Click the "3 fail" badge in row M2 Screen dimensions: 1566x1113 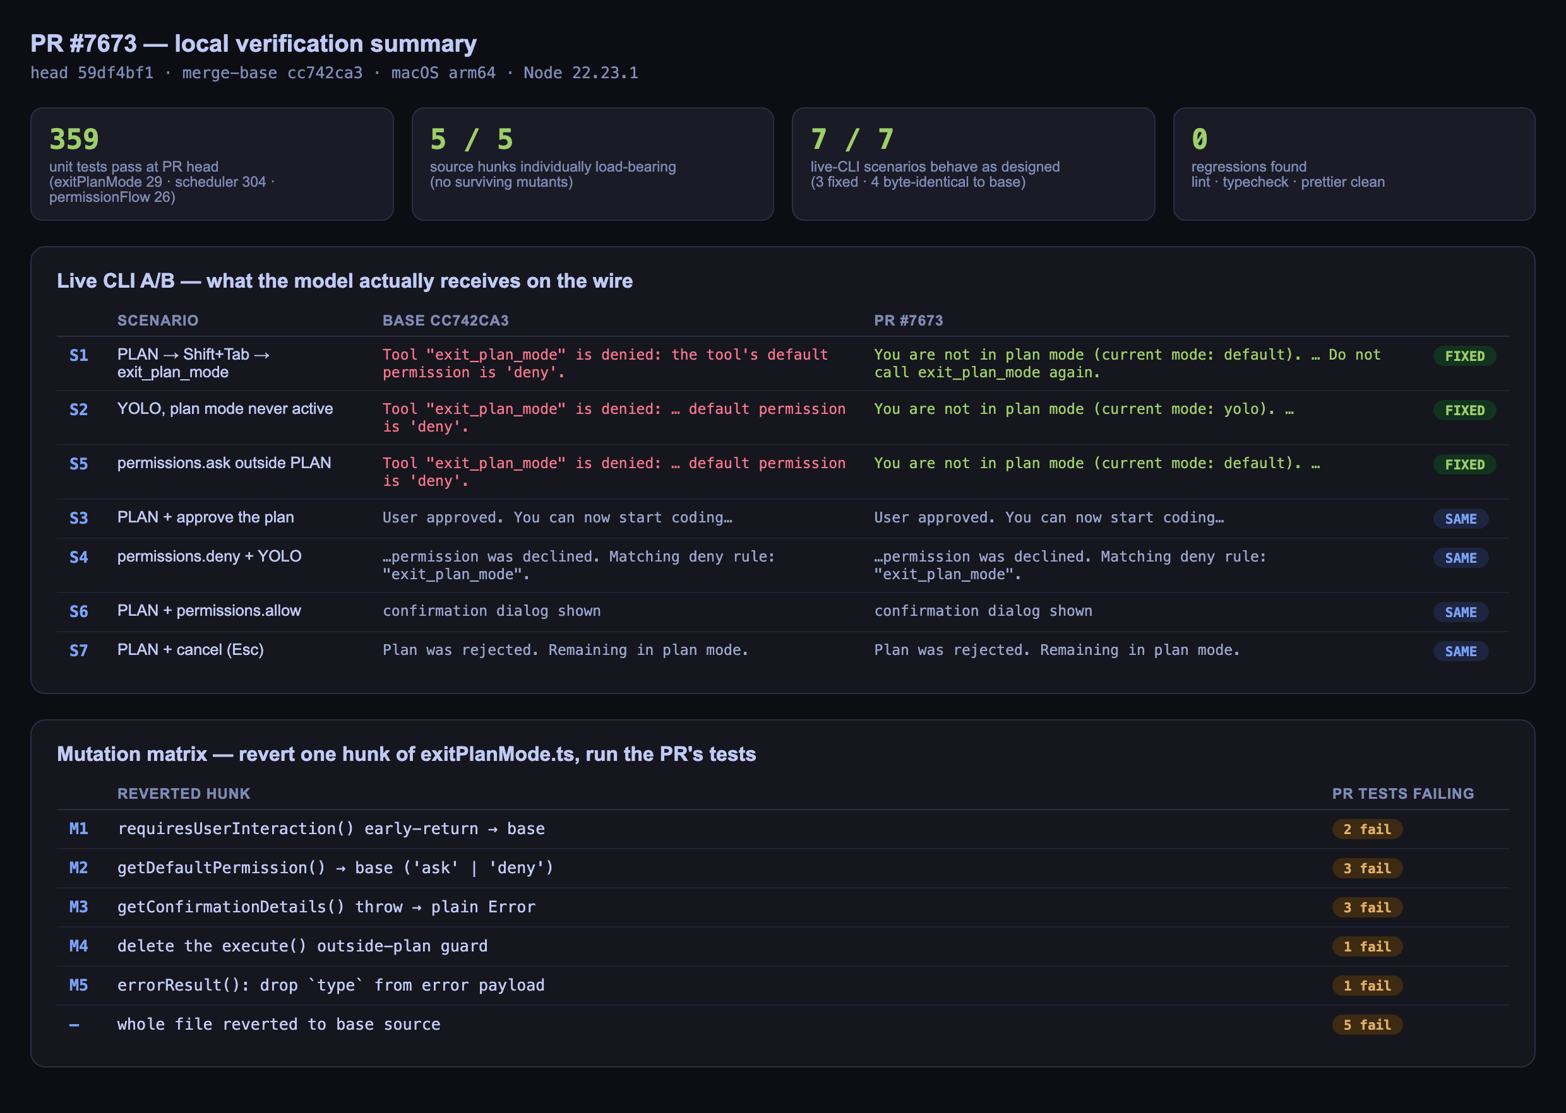point(1367,868)
